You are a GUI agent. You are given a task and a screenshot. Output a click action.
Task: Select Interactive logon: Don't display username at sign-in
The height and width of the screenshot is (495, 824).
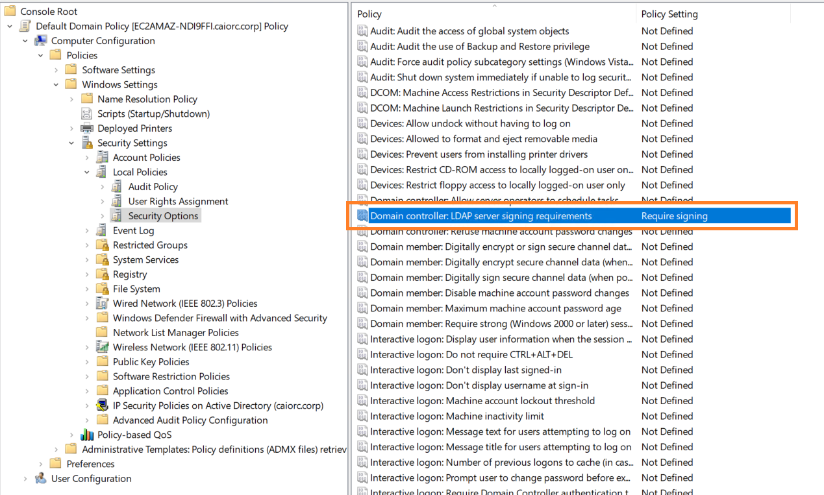click(x=479, y=385)
